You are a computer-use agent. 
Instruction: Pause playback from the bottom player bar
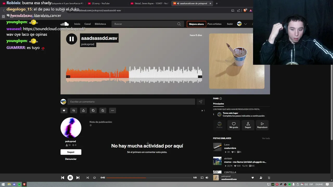tap(70, 178)
